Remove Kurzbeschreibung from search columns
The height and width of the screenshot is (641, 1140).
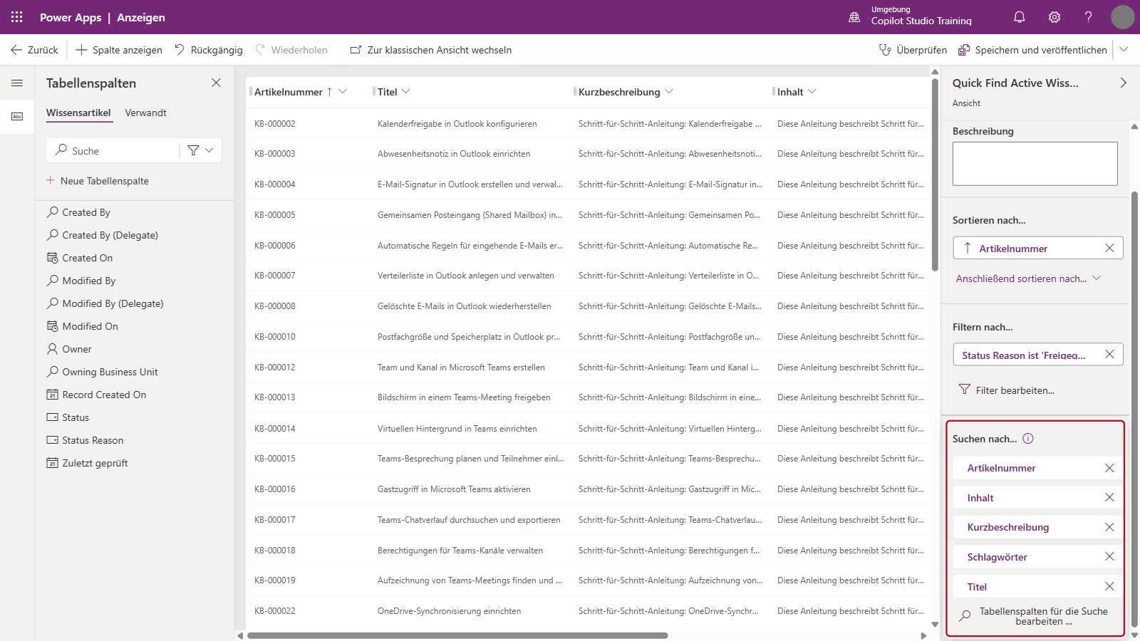pyautogui.click(x=1109, y=527)
